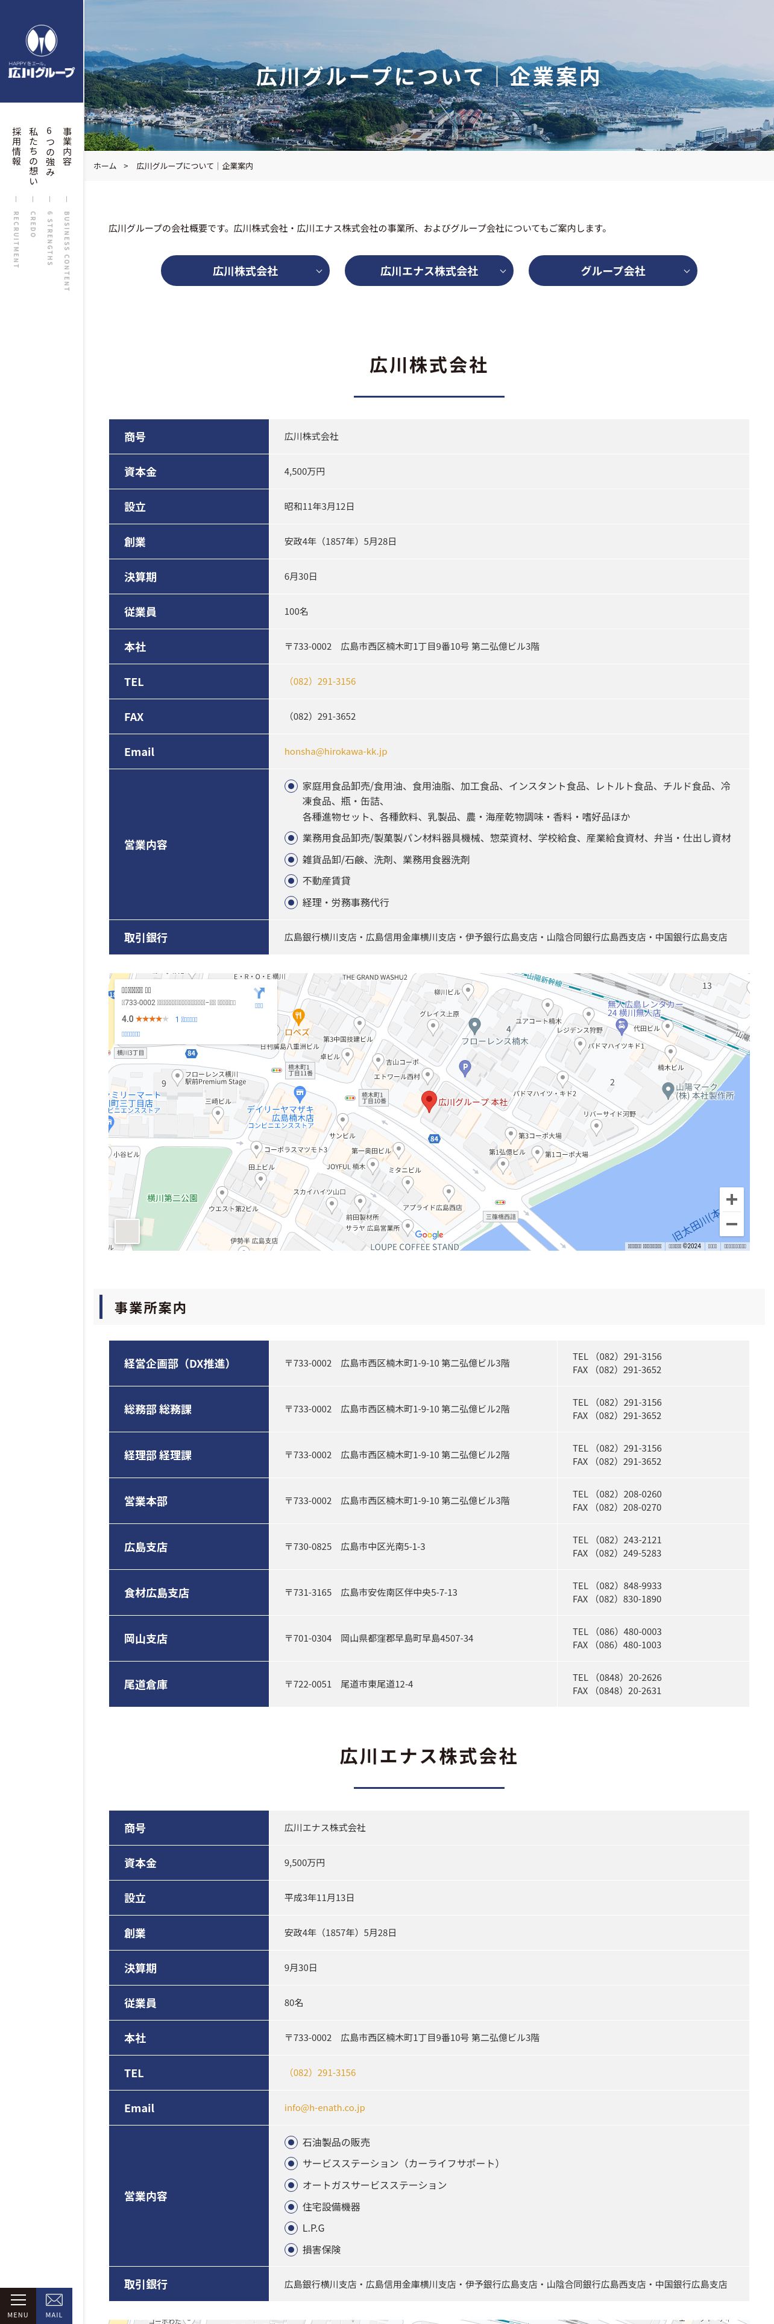Go to ホーム breadcrumb link

pyautogui.click(x=105, y=166)
